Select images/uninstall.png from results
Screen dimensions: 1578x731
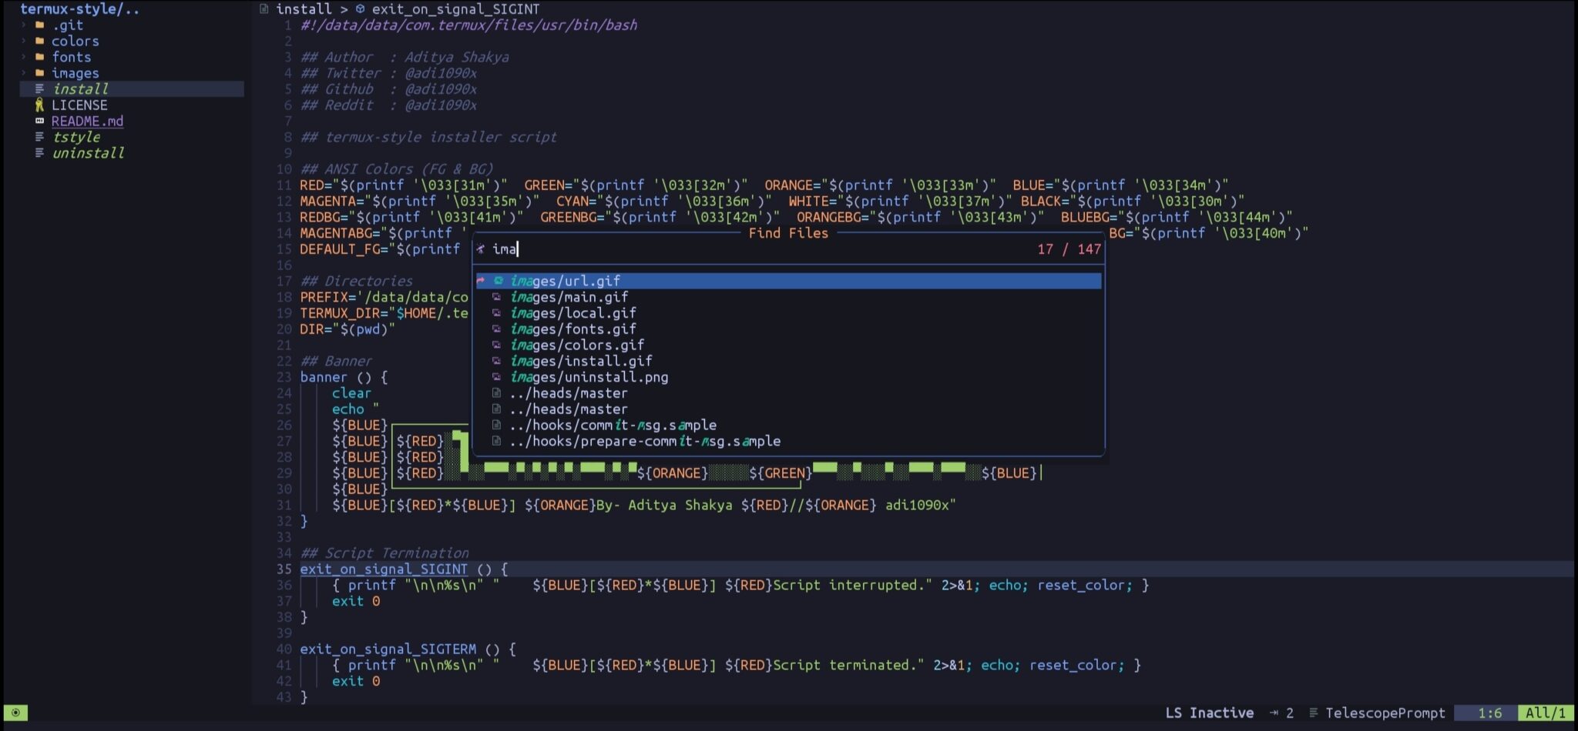tap(589, 377)
